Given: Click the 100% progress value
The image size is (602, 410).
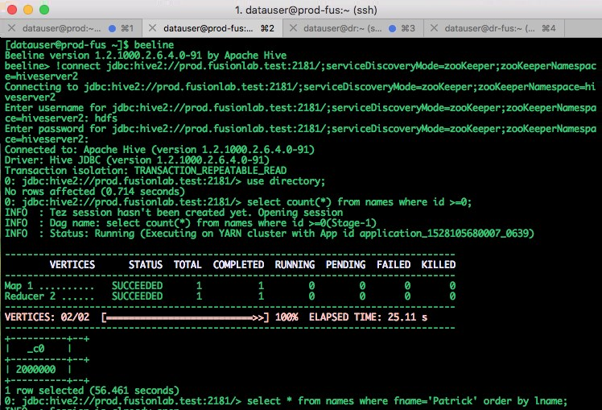Looking at the screenshot, I should (x=287, y=317).
